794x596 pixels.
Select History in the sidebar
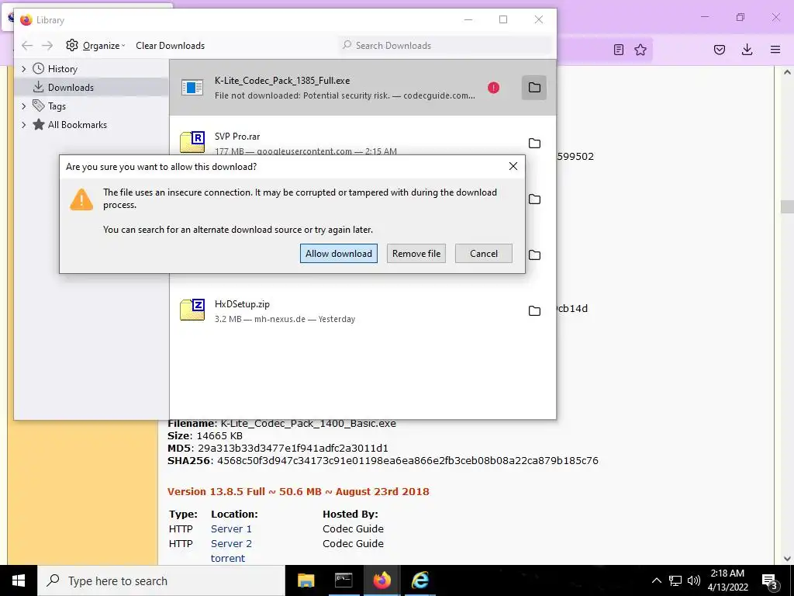62,69
